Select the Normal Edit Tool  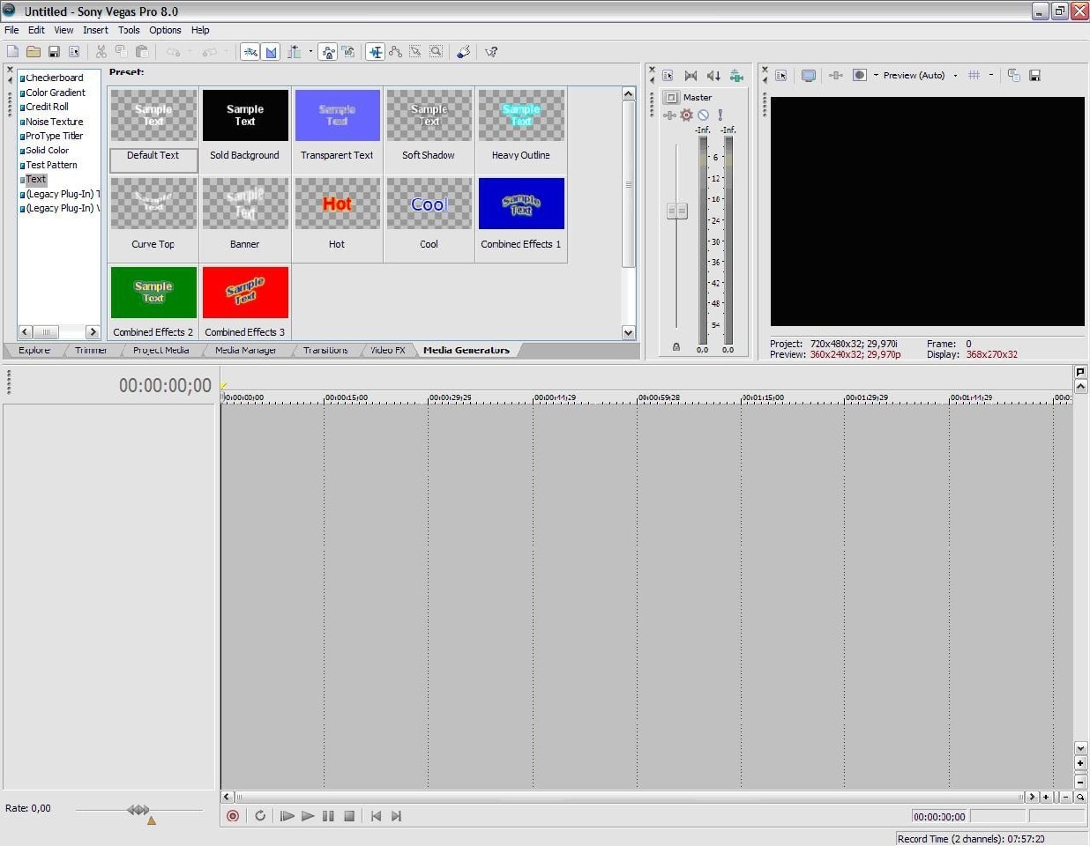pyautogui.click(x=375, y=52)
